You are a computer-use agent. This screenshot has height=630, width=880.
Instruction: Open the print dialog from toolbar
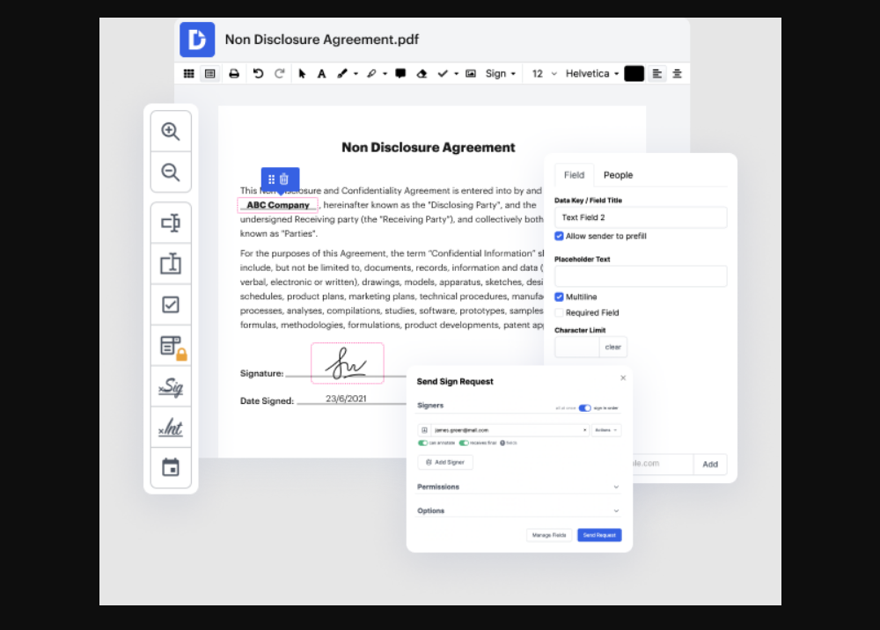tap(233, 74)
